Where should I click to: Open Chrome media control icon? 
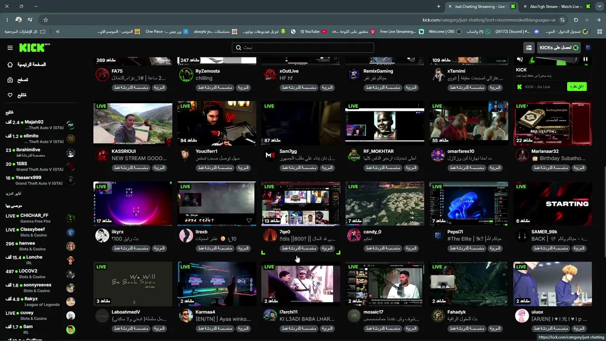tap(30, 20)
